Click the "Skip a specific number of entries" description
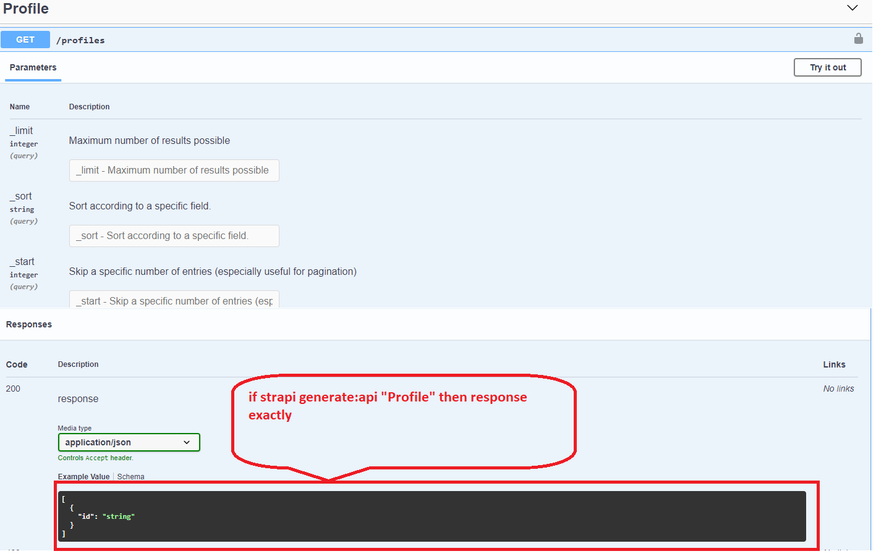876x559 pixels. (x=213, y=272)
